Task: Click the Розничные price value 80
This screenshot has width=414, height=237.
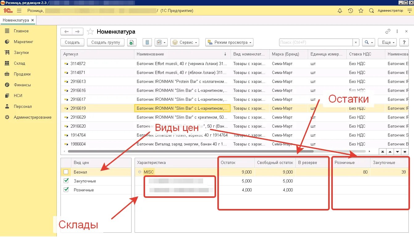Action: (365, 172)
